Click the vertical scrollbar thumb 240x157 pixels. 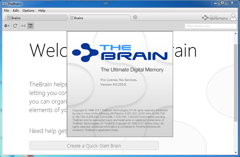coord(236,83)
